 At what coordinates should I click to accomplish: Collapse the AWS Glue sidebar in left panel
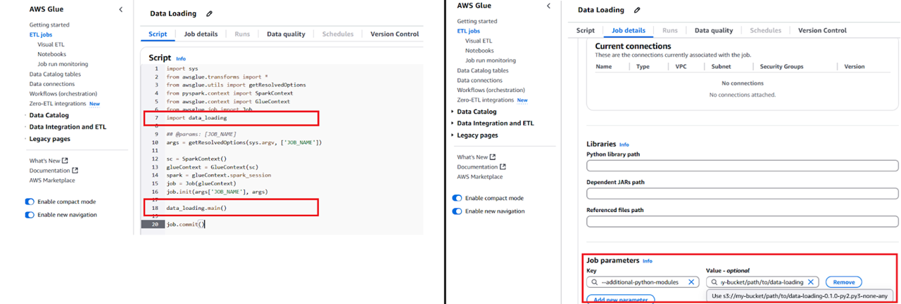(120, 10)
